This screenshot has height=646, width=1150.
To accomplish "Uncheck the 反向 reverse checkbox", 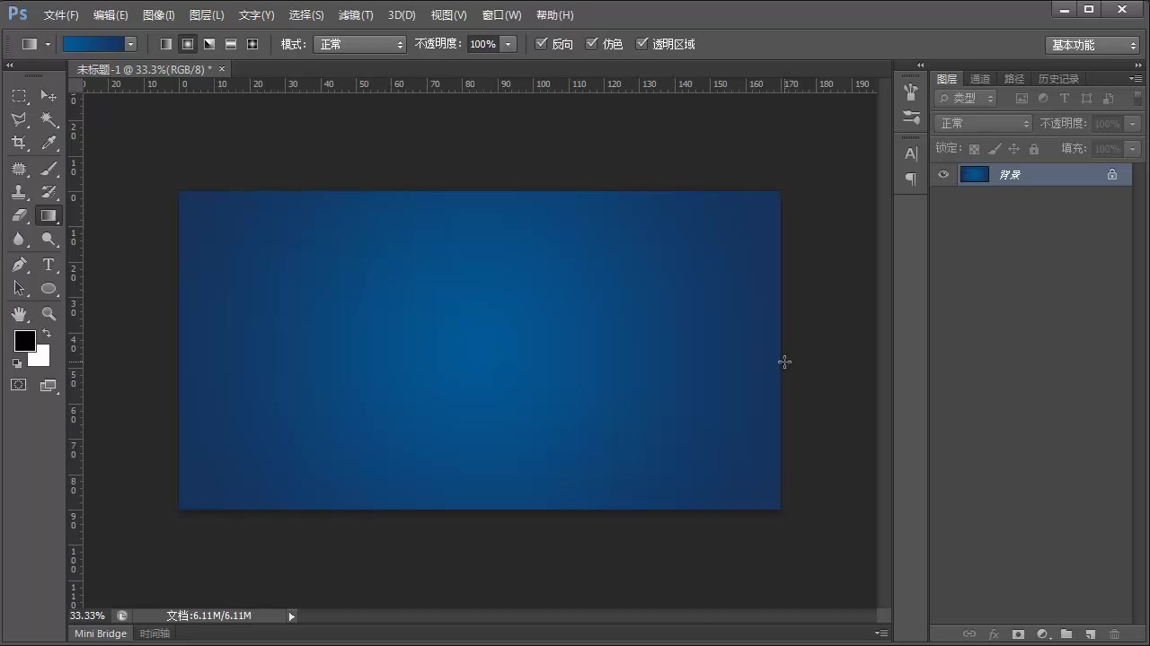I will point(541,43).
